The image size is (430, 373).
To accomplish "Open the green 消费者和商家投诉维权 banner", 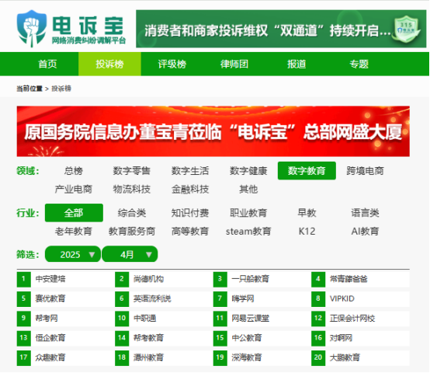I will click(281, 29).
